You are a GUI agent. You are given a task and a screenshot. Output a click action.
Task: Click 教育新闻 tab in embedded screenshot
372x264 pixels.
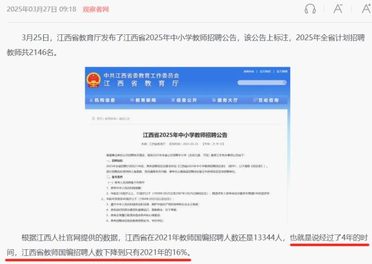tap(143, 100)
